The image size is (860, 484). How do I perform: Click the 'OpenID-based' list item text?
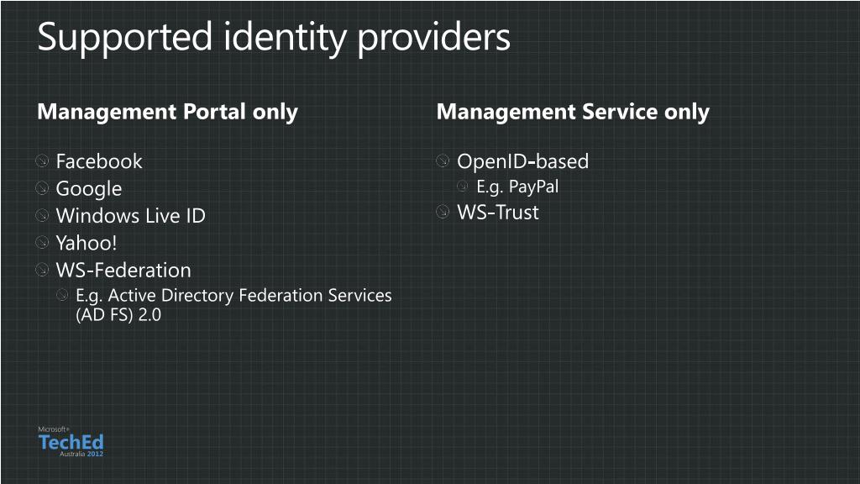(522, 161)
